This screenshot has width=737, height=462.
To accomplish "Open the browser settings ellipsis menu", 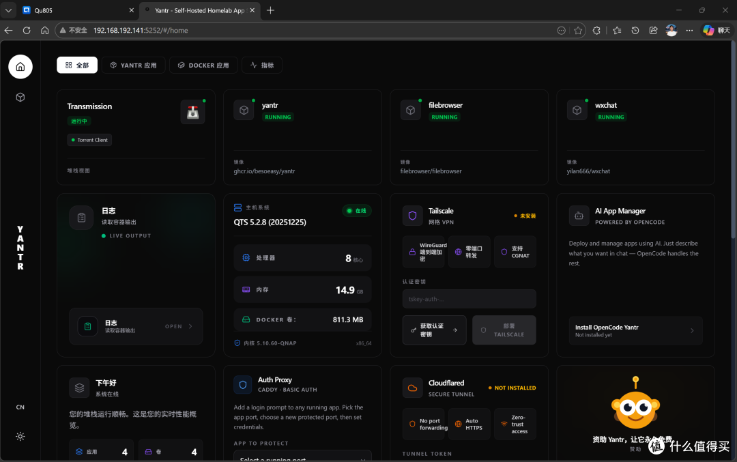I will 689,30.
